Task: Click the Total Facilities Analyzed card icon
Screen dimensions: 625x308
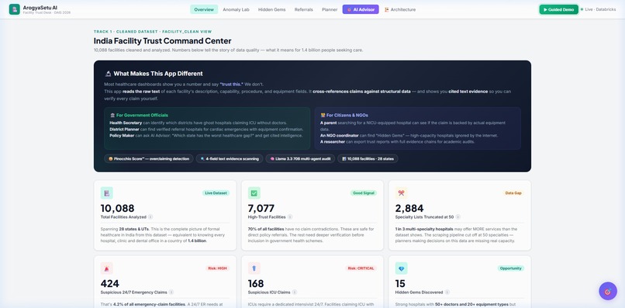Action: [x=107, y=193]
